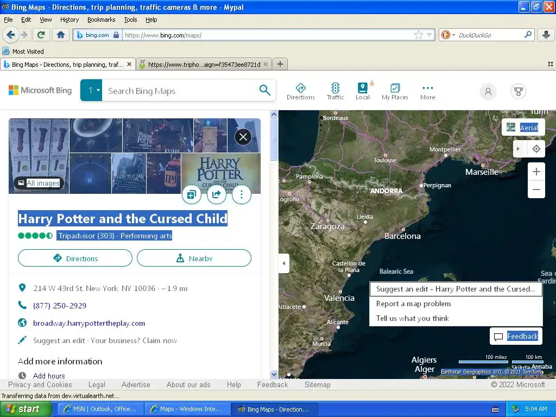Viewport: 556px width, 417px height.
Task: Open the Feedback button on the map
Action: coord(516,336)
